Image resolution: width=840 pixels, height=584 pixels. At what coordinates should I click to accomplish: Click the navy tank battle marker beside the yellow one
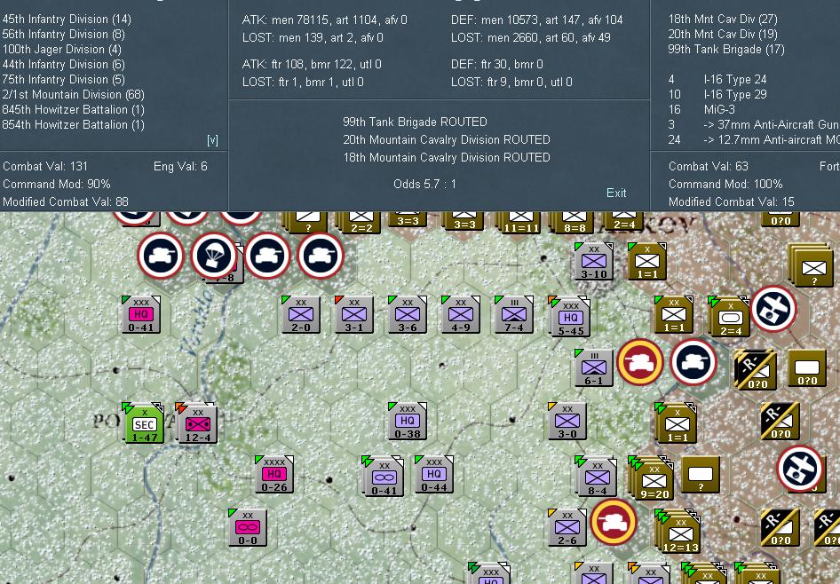(693, 362)
